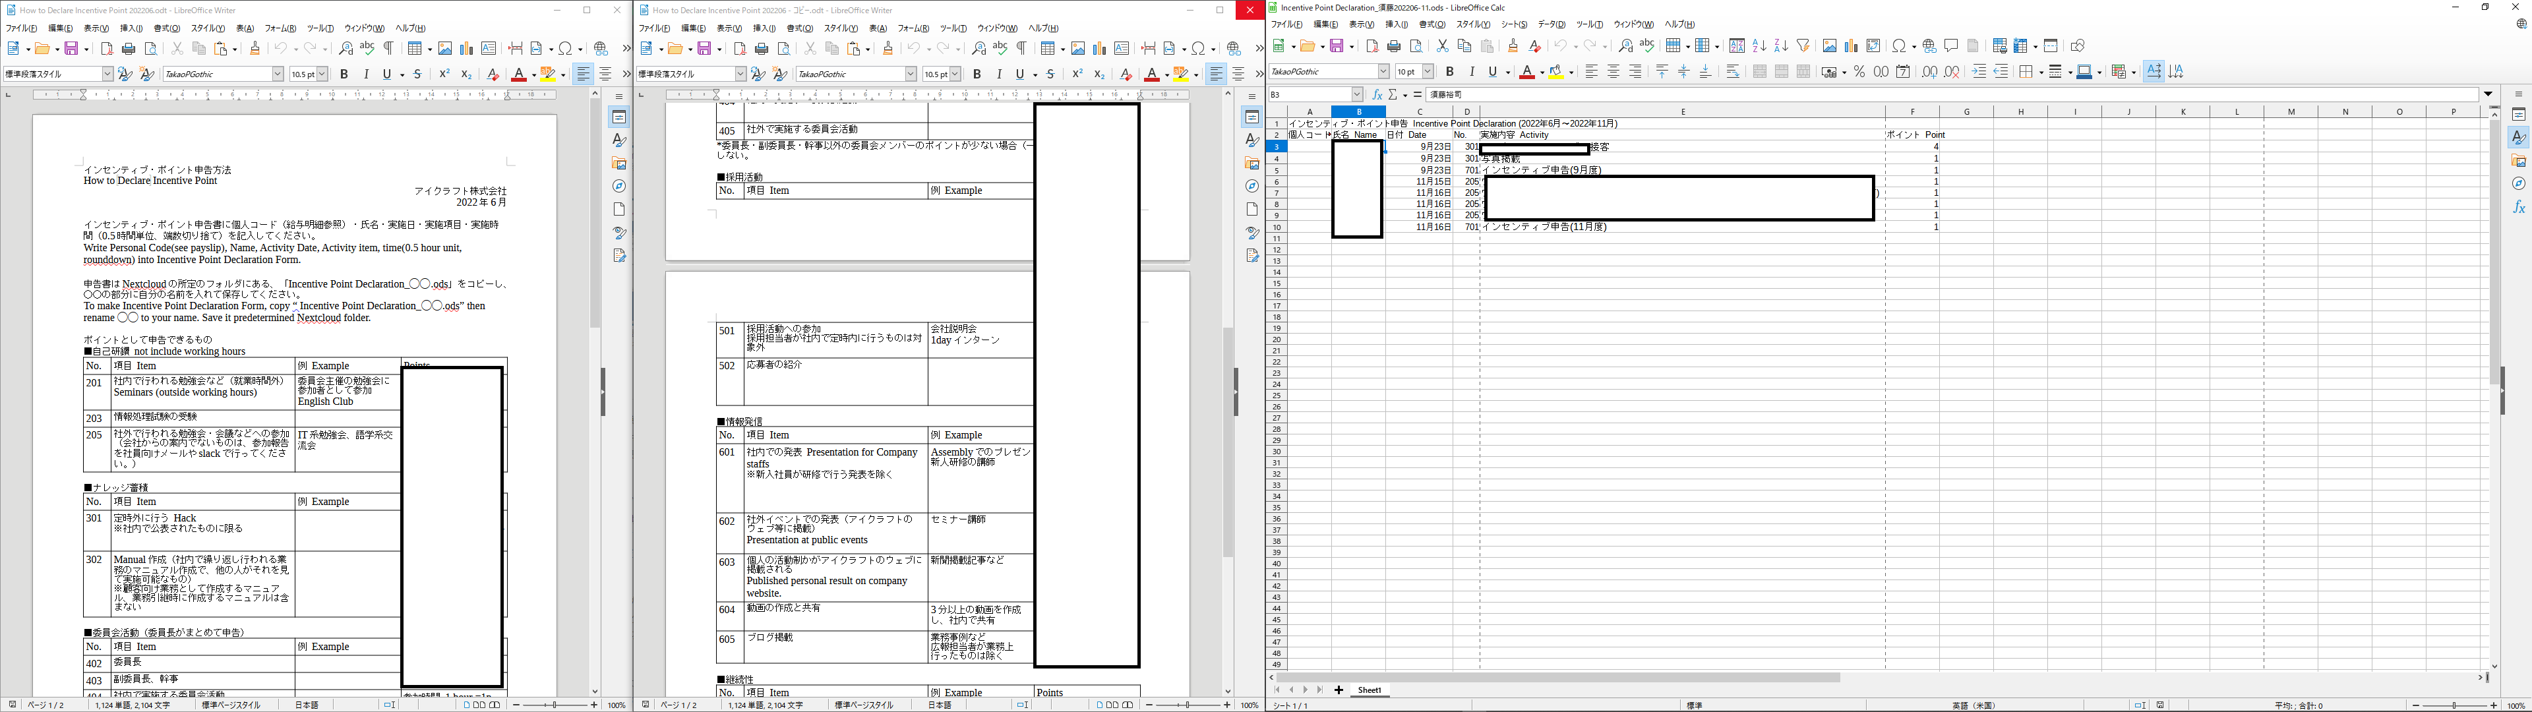2532x712 pixels.
Task: Open font size dropdown in middle Writer
Action: (955, 74)
